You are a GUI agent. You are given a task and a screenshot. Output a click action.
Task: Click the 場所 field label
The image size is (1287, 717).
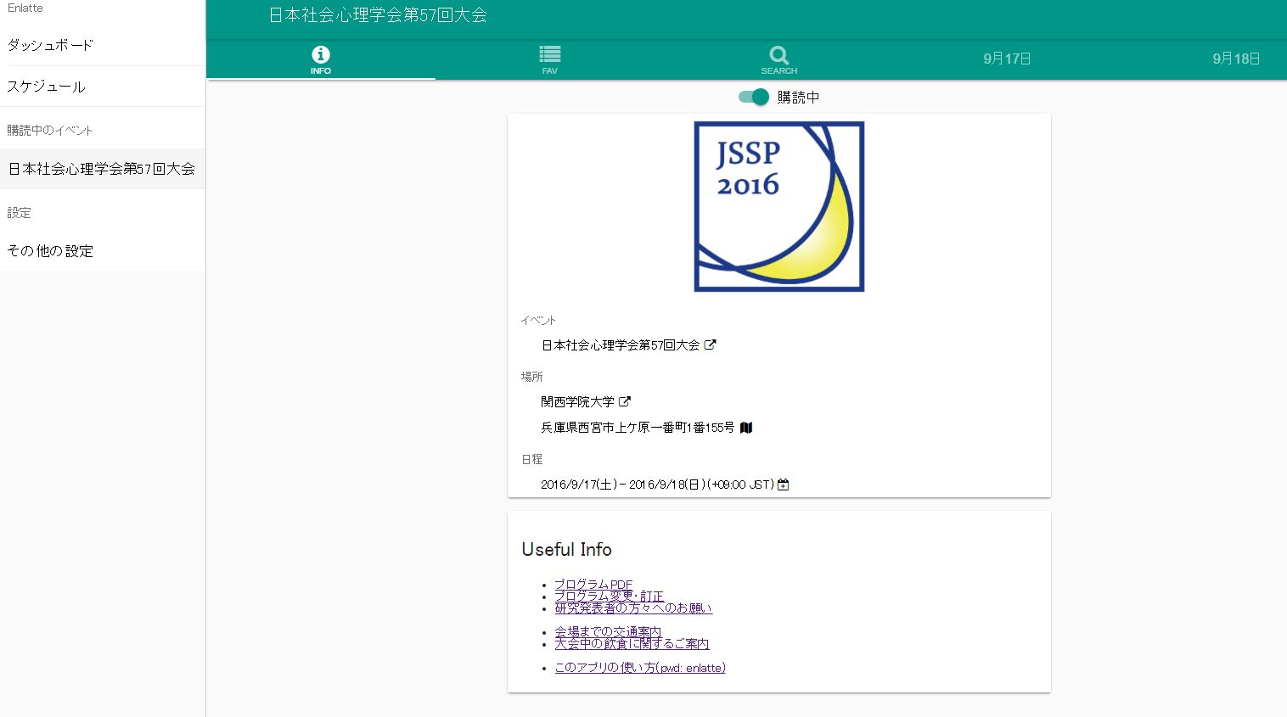[x=531, y=376]
